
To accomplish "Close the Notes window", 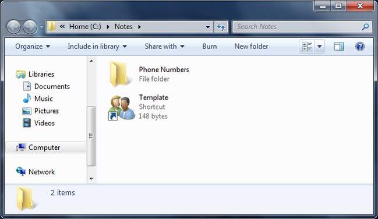I will click(x=360, y=6).
